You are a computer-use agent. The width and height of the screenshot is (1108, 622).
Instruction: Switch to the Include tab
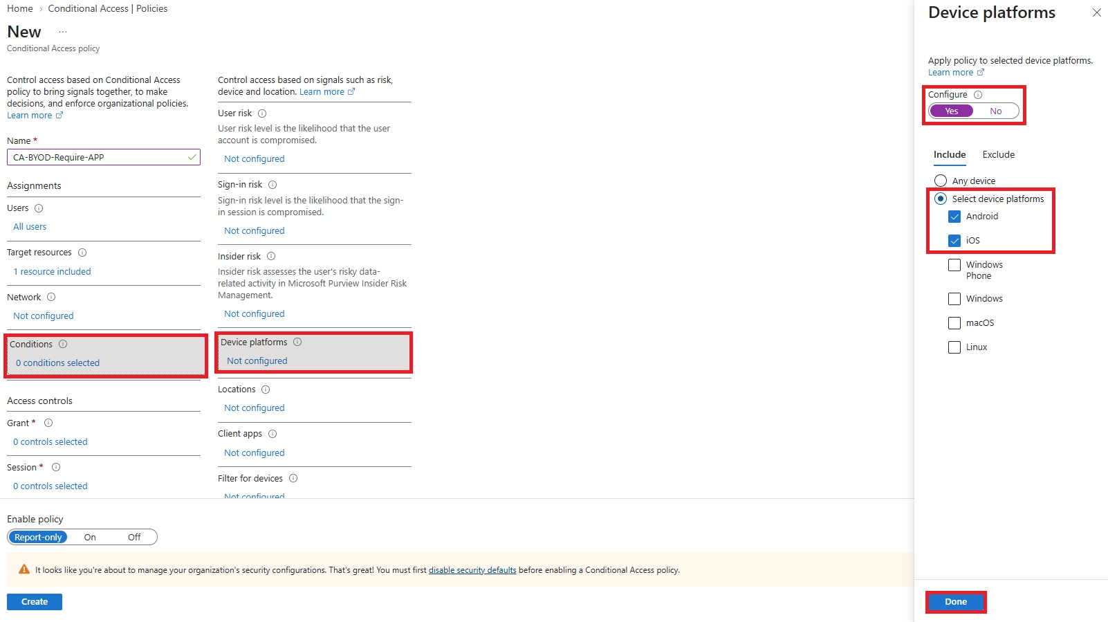tap(950, 155)
